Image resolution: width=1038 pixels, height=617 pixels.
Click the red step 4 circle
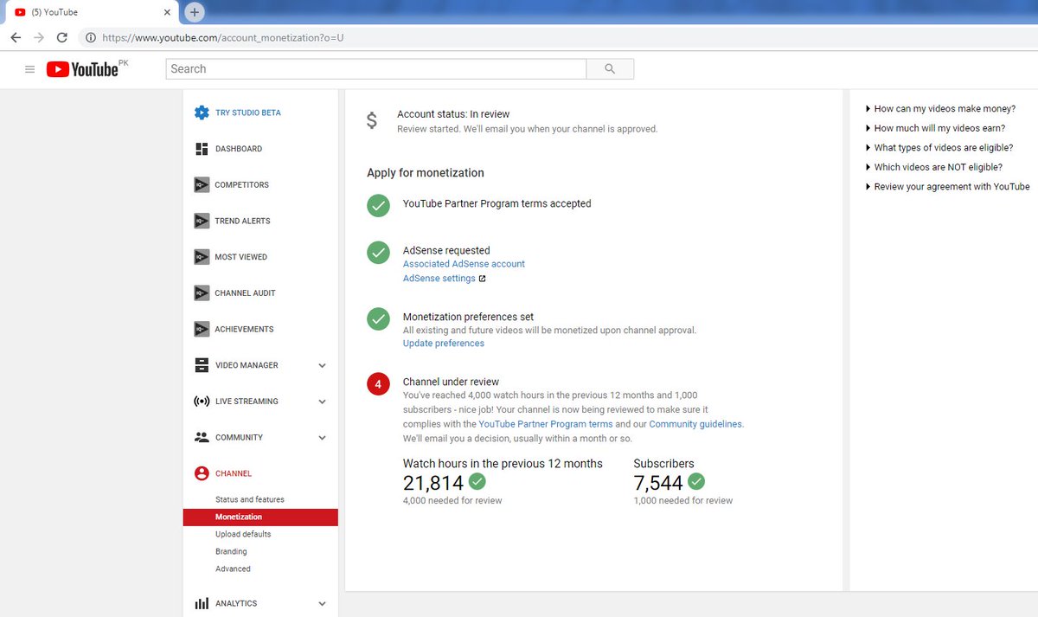coord(378,383)
